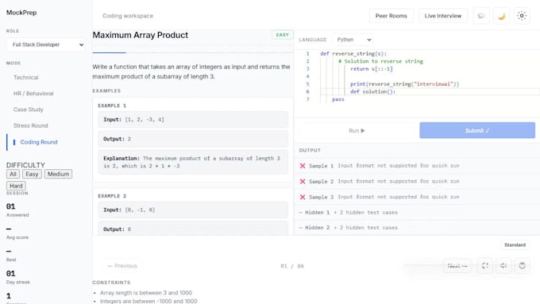Submit the solution
The image size is (540, 304).
[x=477, y=130]
